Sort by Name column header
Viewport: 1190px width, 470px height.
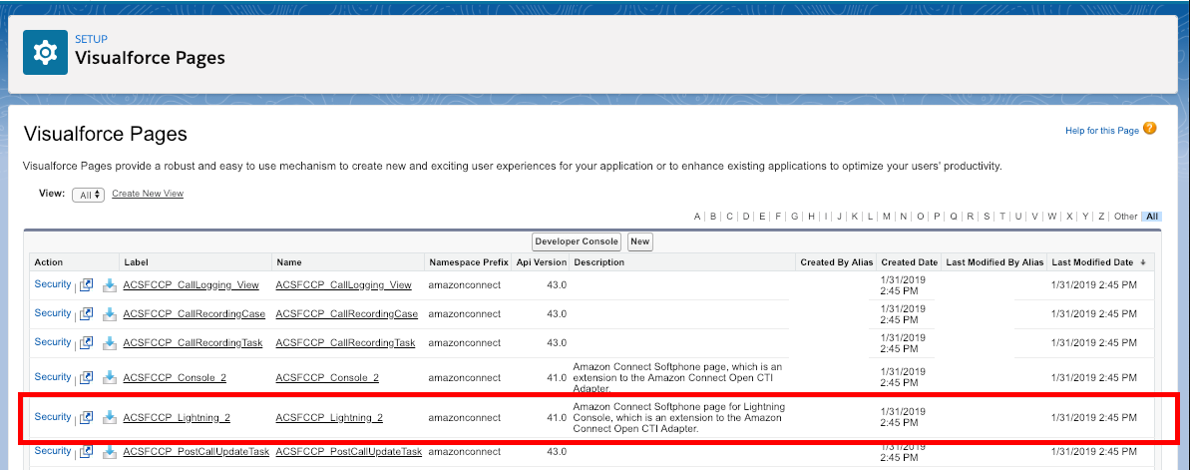tap(289, 262)
